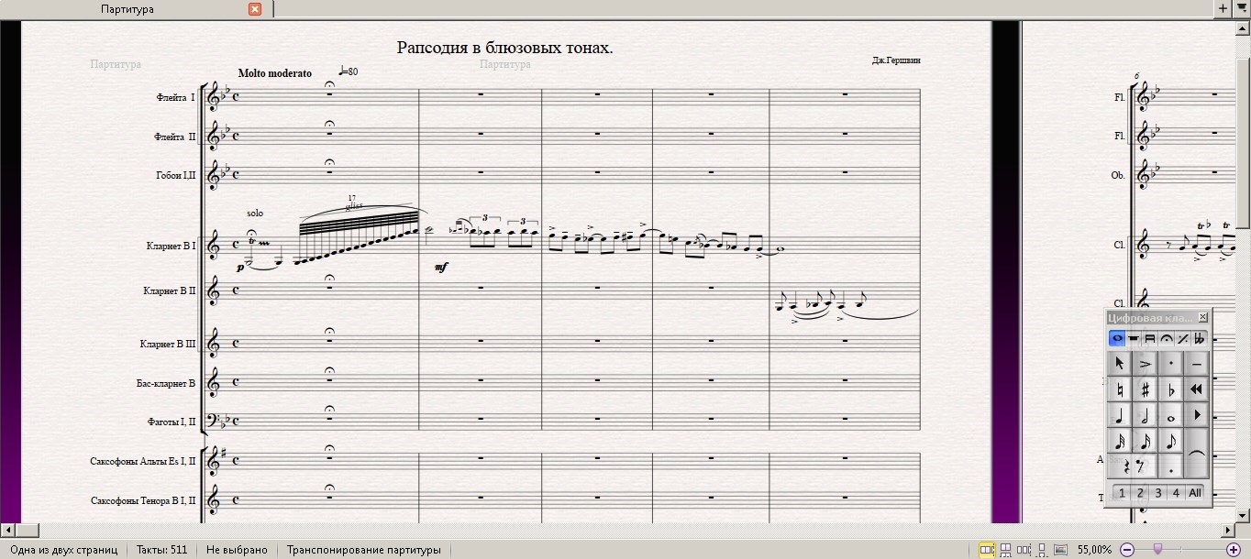The height and width of the screenshot is (559, 1251).
Task: Select the composer text 'Дж.Гершвин'
Action: [x=896, y=60]
